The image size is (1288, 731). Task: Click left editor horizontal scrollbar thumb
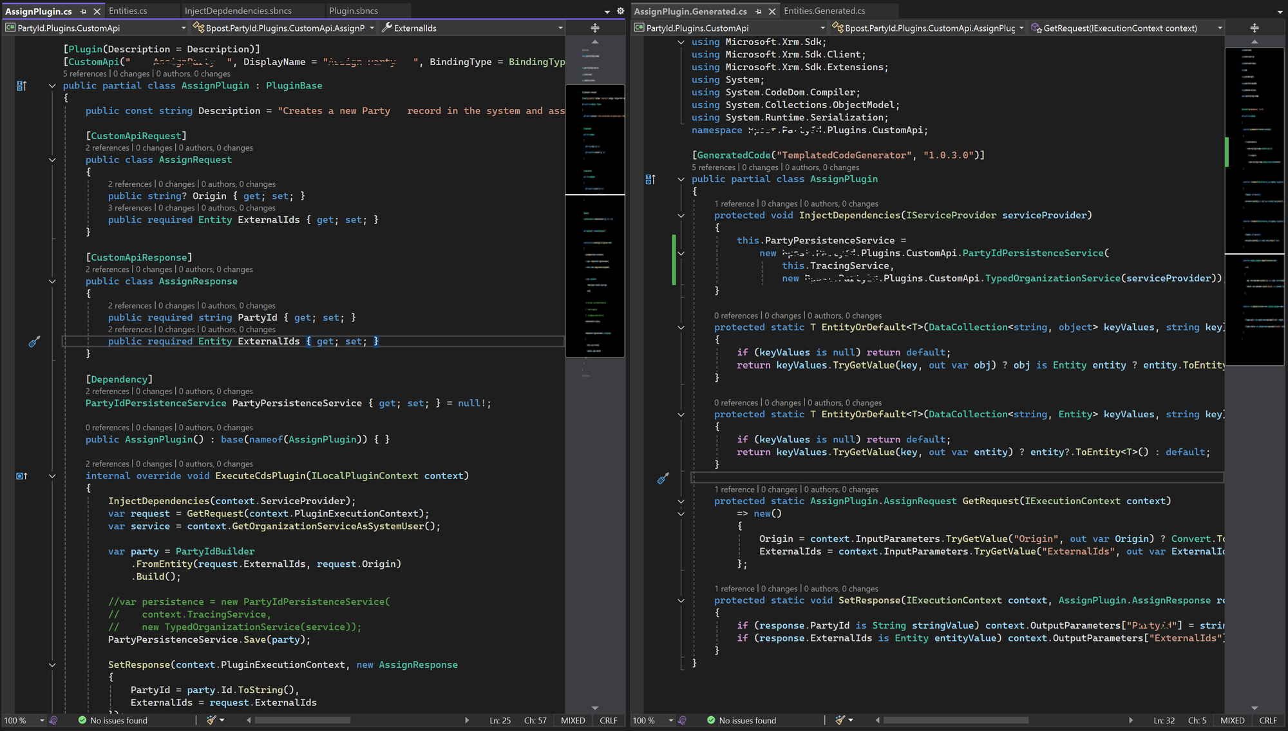303,720
